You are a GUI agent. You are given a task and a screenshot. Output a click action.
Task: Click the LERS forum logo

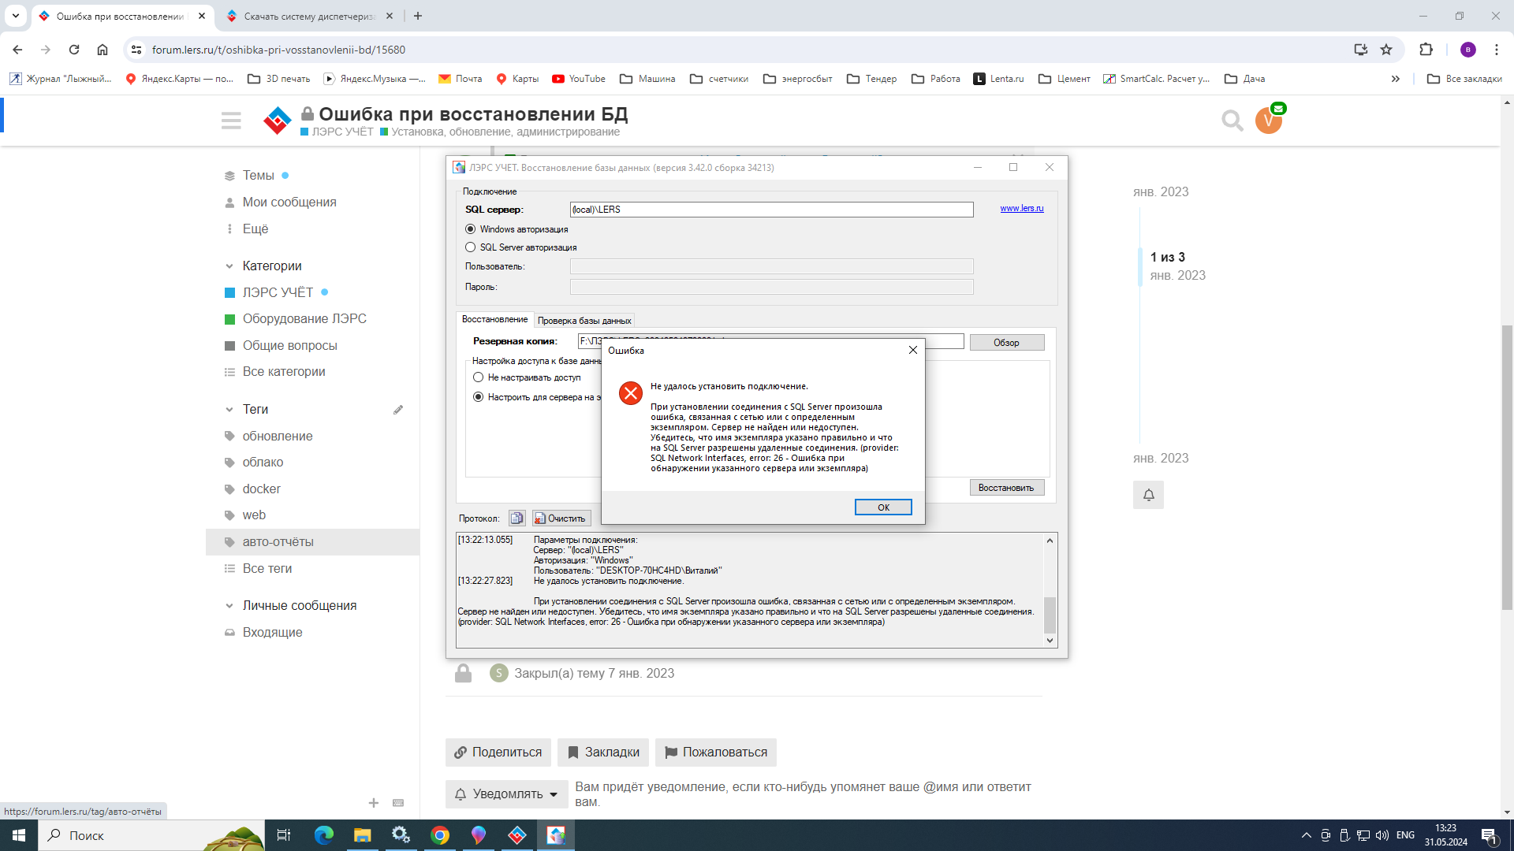click(277, 121)
